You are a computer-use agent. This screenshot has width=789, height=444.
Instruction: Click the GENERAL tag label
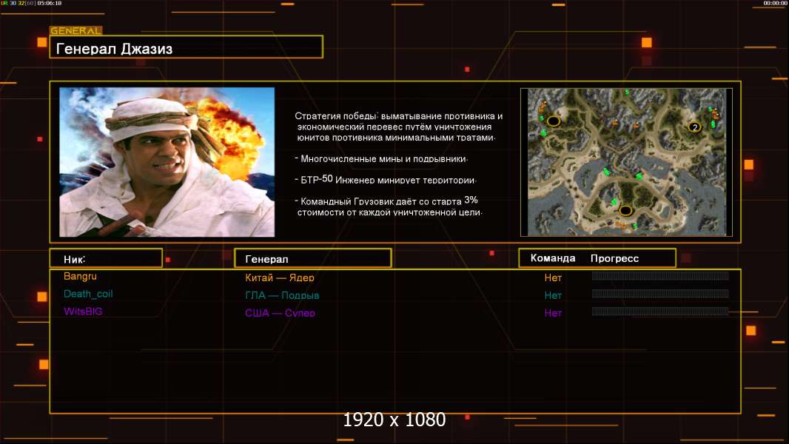click(x=76, y=30)
